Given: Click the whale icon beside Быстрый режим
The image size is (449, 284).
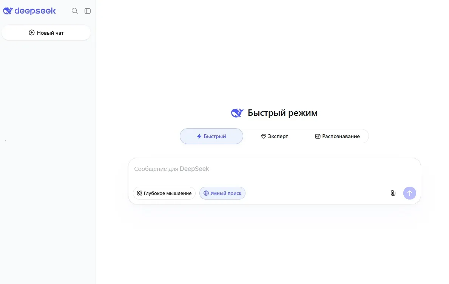Looking at the screenshot, I should [x=237, y=113].
